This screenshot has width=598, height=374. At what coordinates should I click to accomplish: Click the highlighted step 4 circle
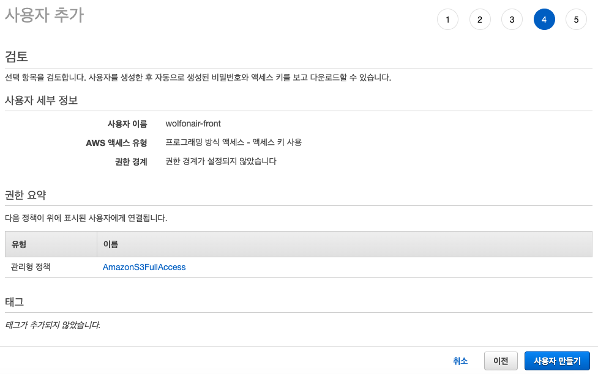pos(544,19)
